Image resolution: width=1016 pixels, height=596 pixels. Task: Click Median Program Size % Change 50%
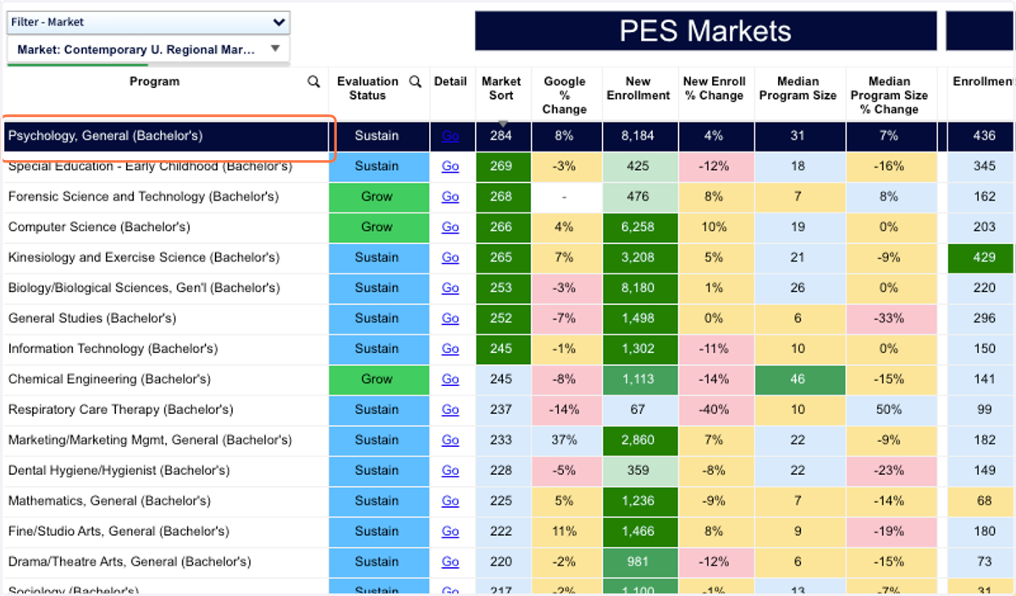tap(890, 410)
